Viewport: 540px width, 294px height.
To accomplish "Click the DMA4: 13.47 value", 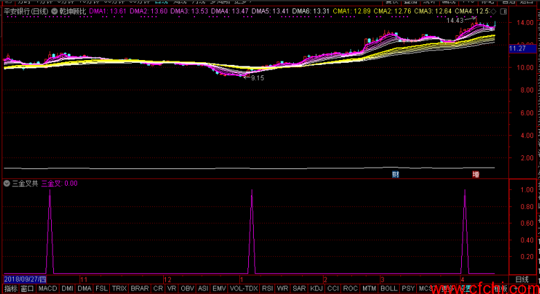I will [230, 11].
